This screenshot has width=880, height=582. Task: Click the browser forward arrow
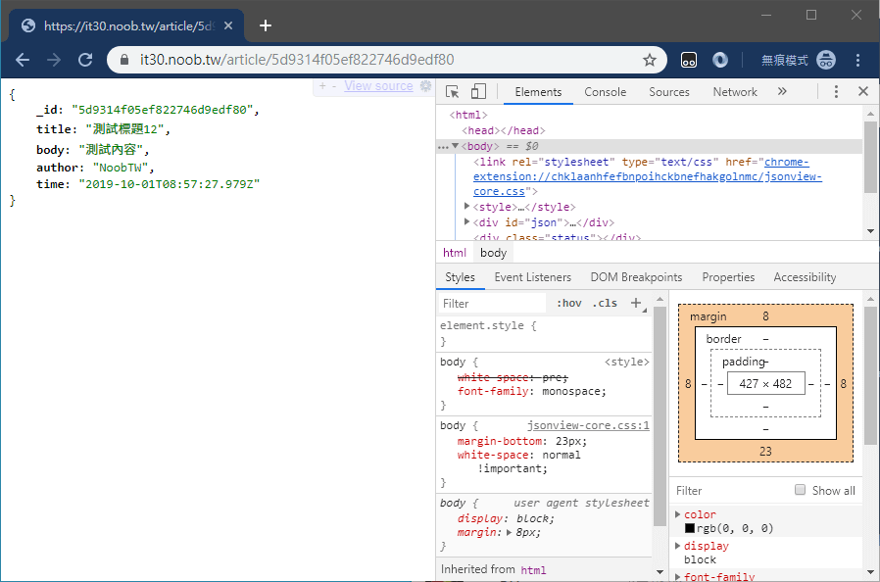coord(54,60)
